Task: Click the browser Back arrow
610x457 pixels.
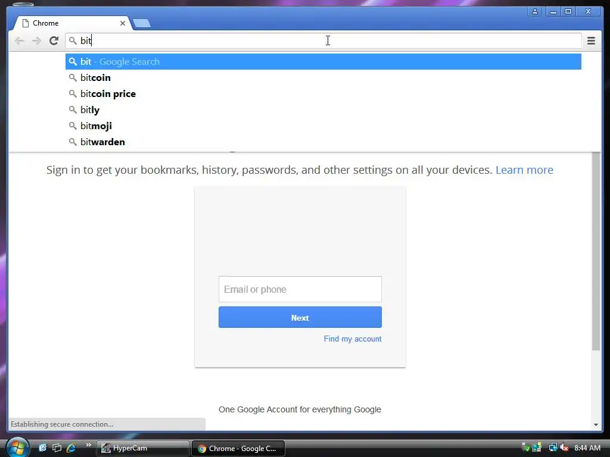Action: coord(19,40)
